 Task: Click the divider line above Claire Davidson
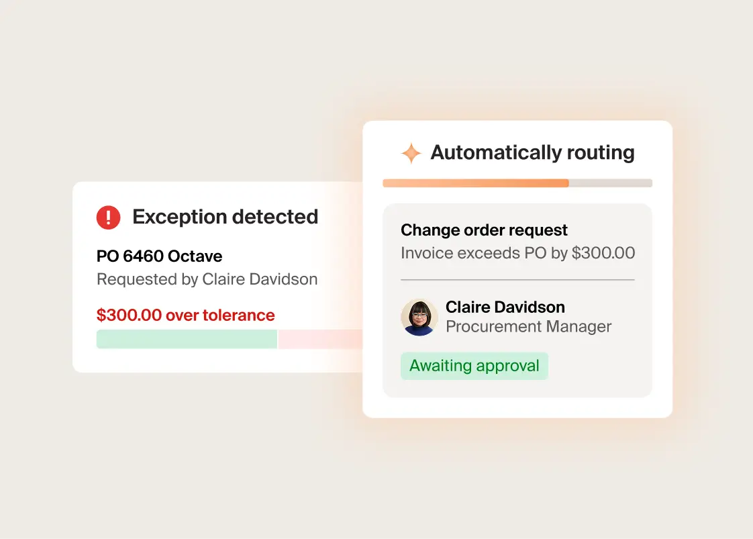(x=517, y=280)
